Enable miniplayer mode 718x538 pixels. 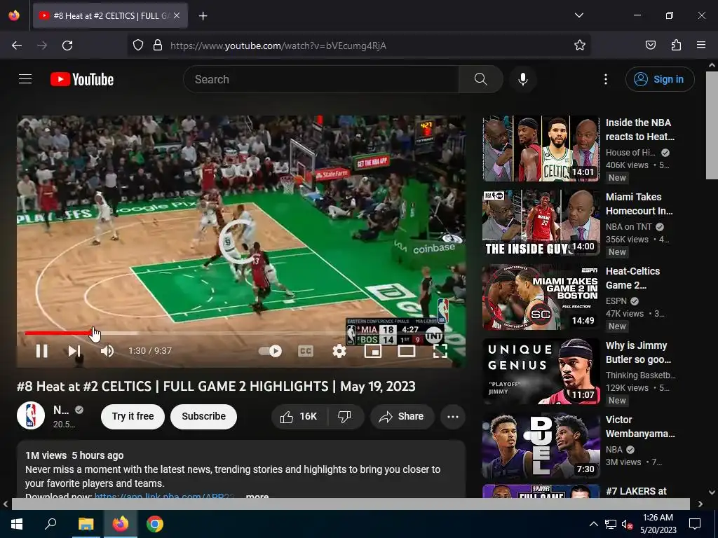(x=373, y=351)
